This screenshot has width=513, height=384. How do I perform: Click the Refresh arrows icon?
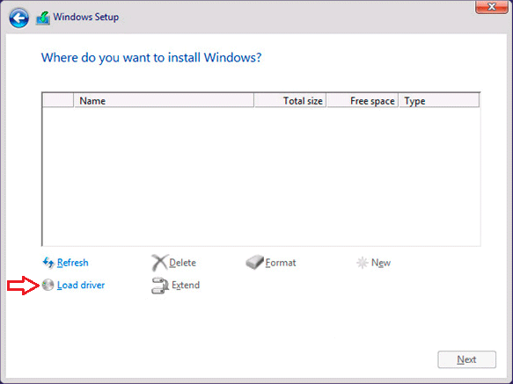pyautogui.click(x=48, y=263)
